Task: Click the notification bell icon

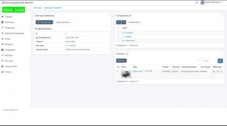Action: 196,2
